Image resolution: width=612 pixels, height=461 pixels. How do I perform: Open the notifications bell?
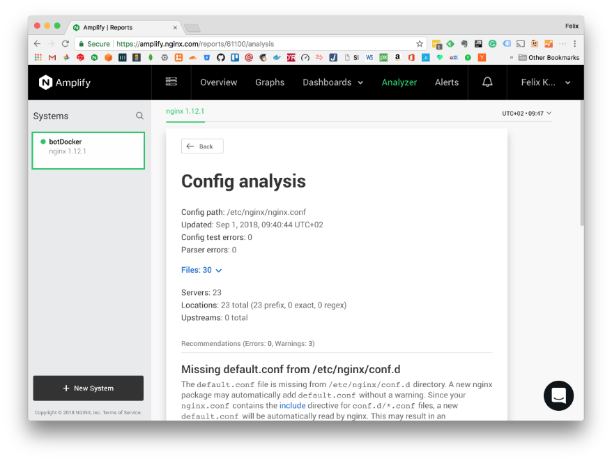(x=487, y=82)
